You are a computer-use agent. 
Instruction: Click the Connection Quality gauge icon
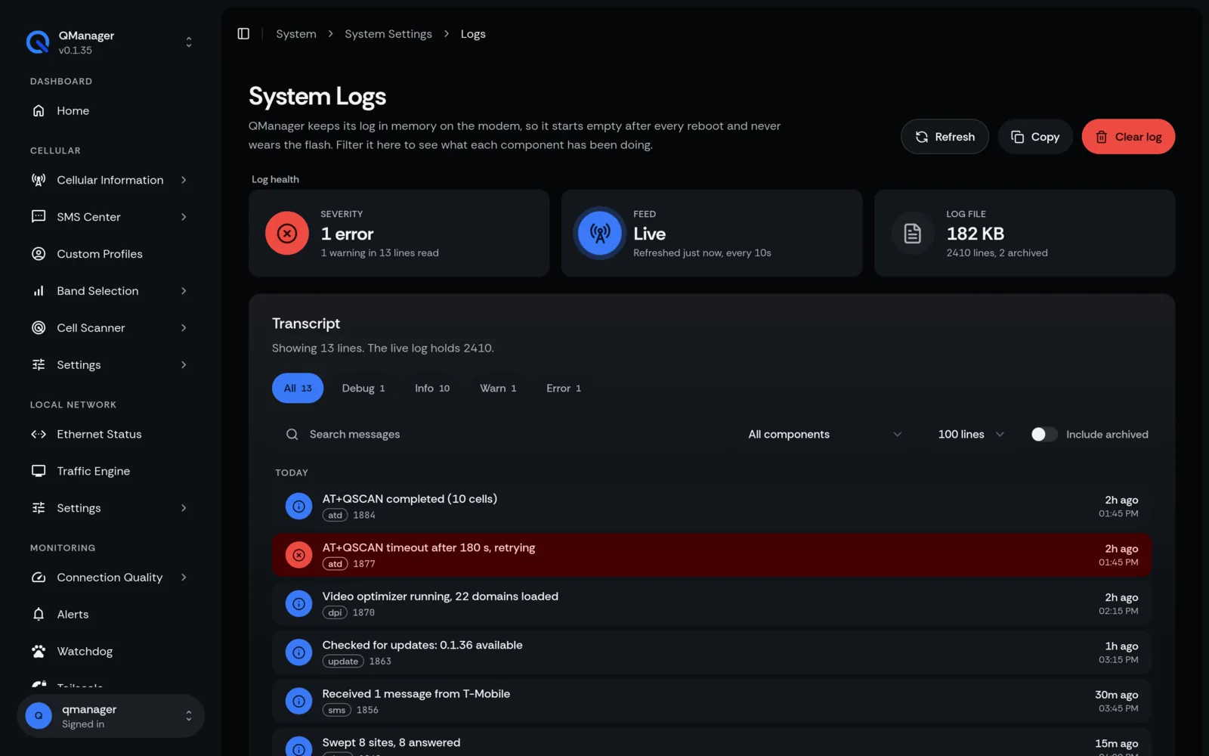pos(39,578)
